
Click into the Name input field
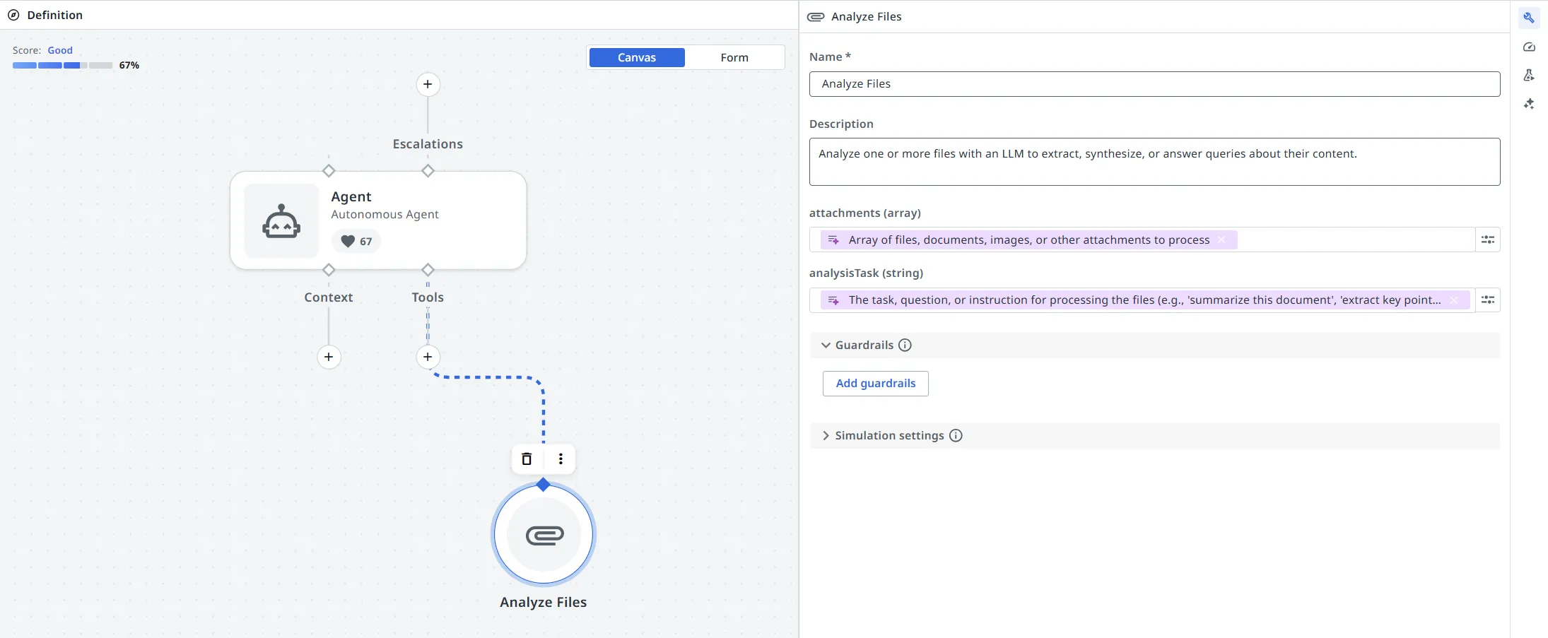point(1154,84)
